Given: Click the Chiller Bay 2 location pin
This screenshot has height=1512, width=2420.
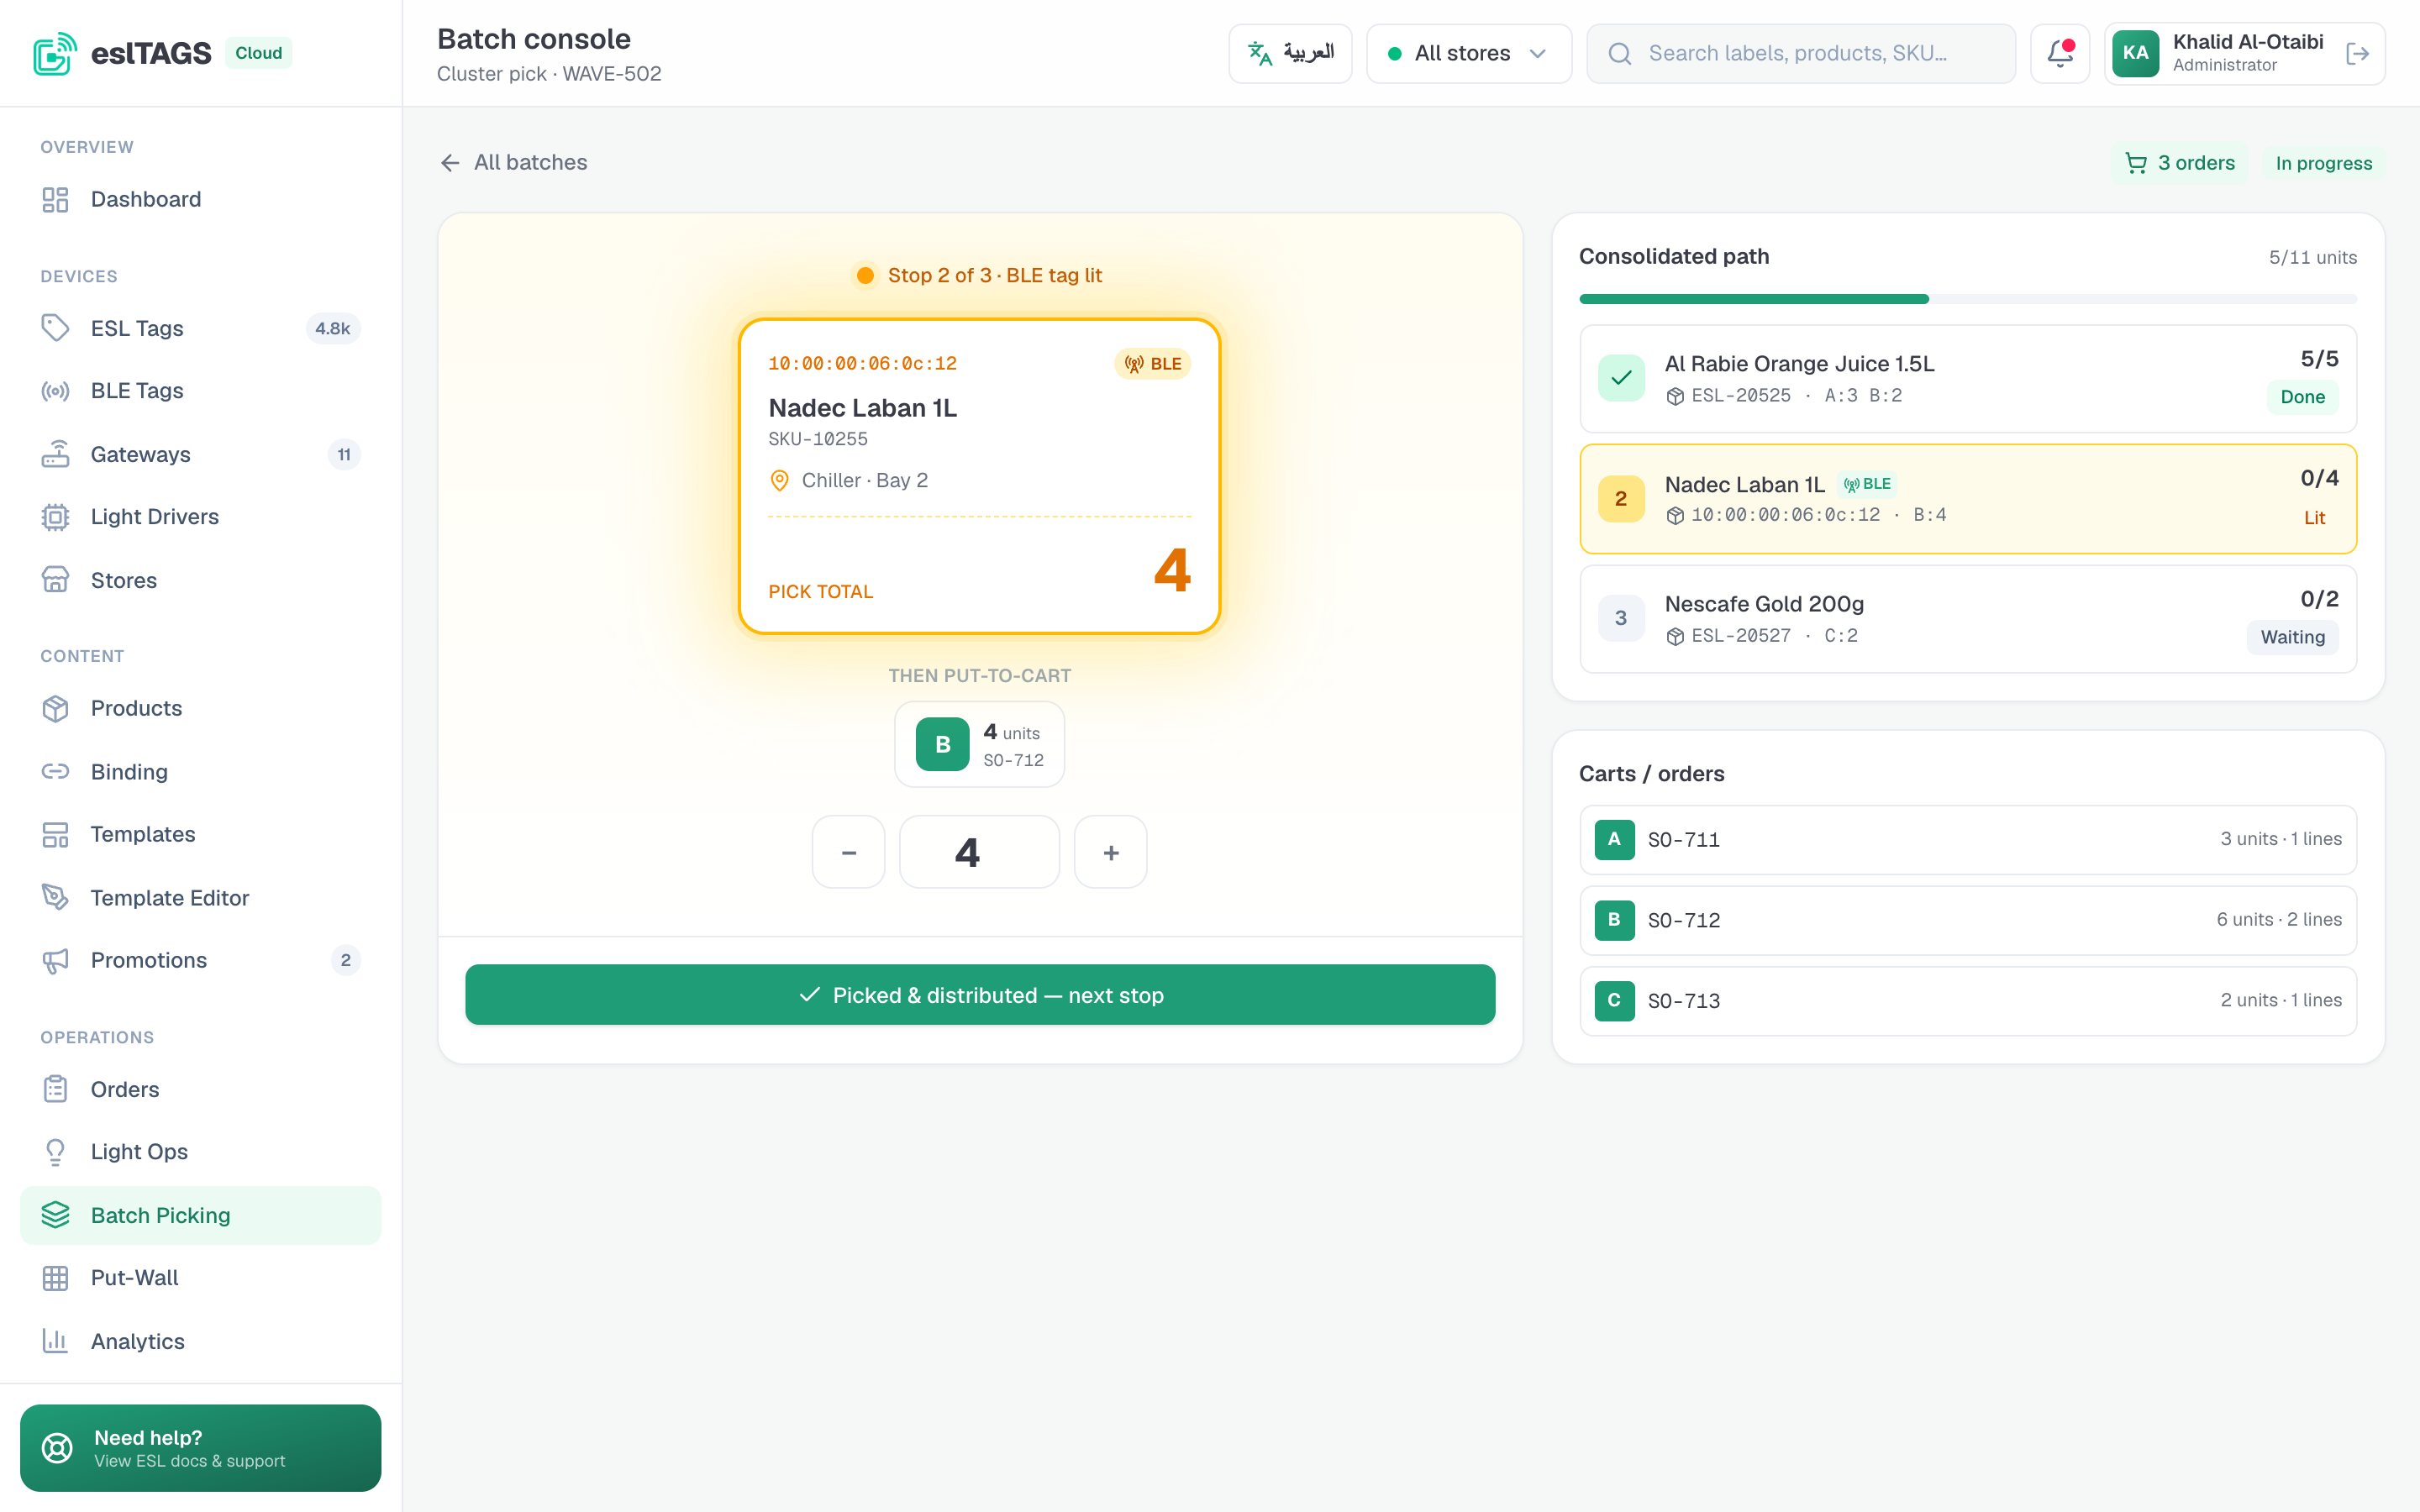Looking at the screenshot, I should pos(779,481).
